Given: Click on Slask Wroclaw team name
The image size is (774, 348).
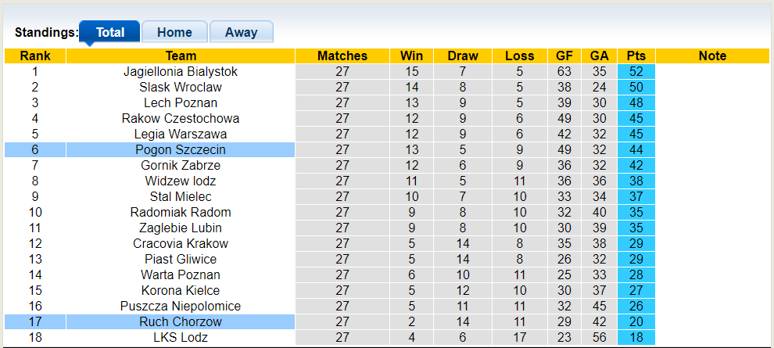Looking at the screenshot, I should [181, 87].
